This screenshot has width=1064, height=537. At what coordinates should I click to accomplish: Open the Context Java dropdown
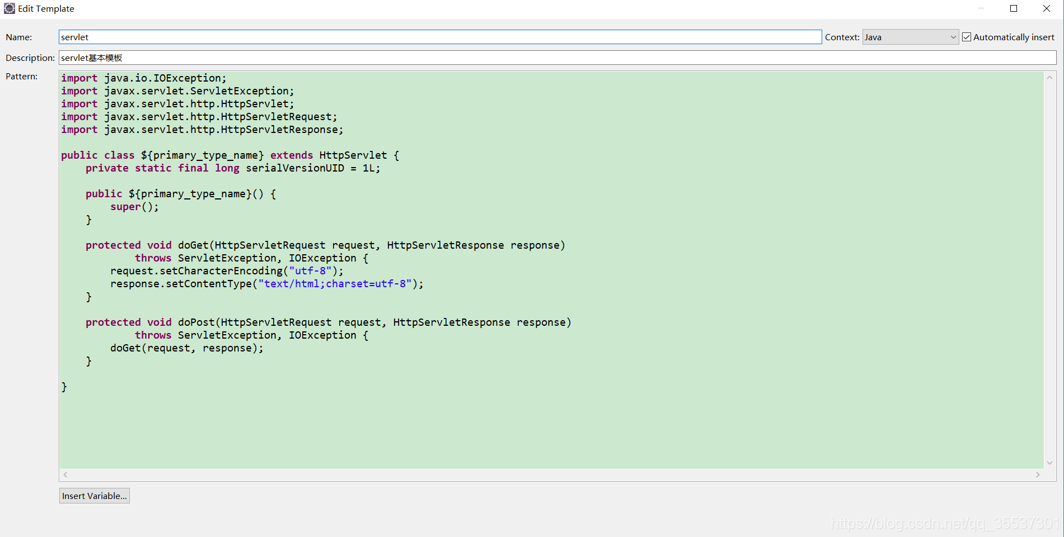(910, 37)
